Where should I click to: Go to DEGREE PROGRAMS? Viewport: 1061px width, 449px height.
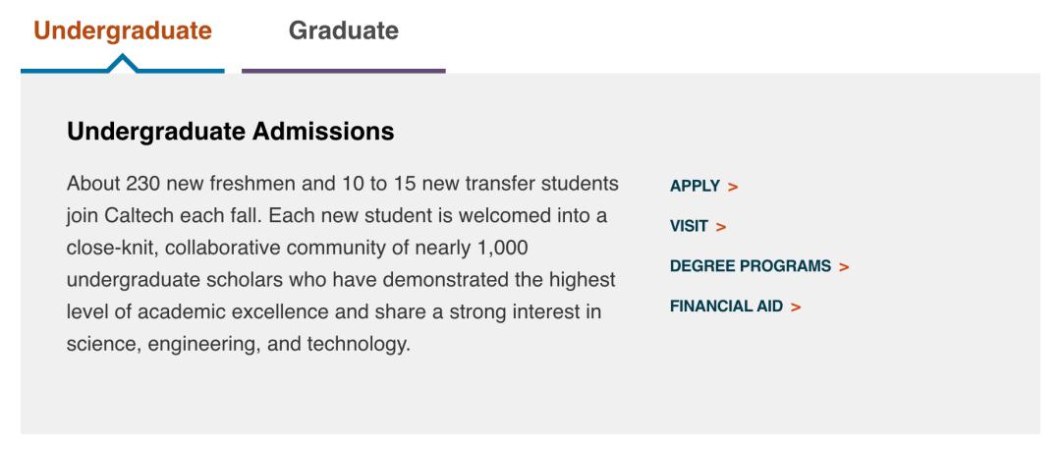tap(751, 266)
